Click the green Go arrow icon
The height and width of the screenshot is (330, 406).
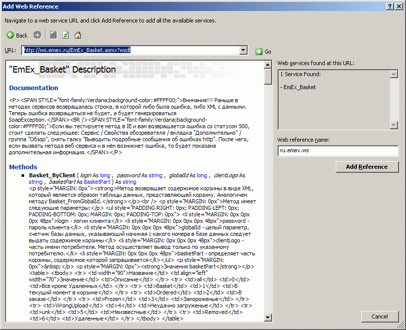tap(258, 52)
